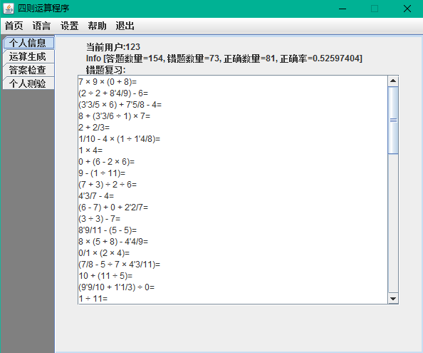Click the Info statistics line with 答题数量=154

[x=224, y=58]
